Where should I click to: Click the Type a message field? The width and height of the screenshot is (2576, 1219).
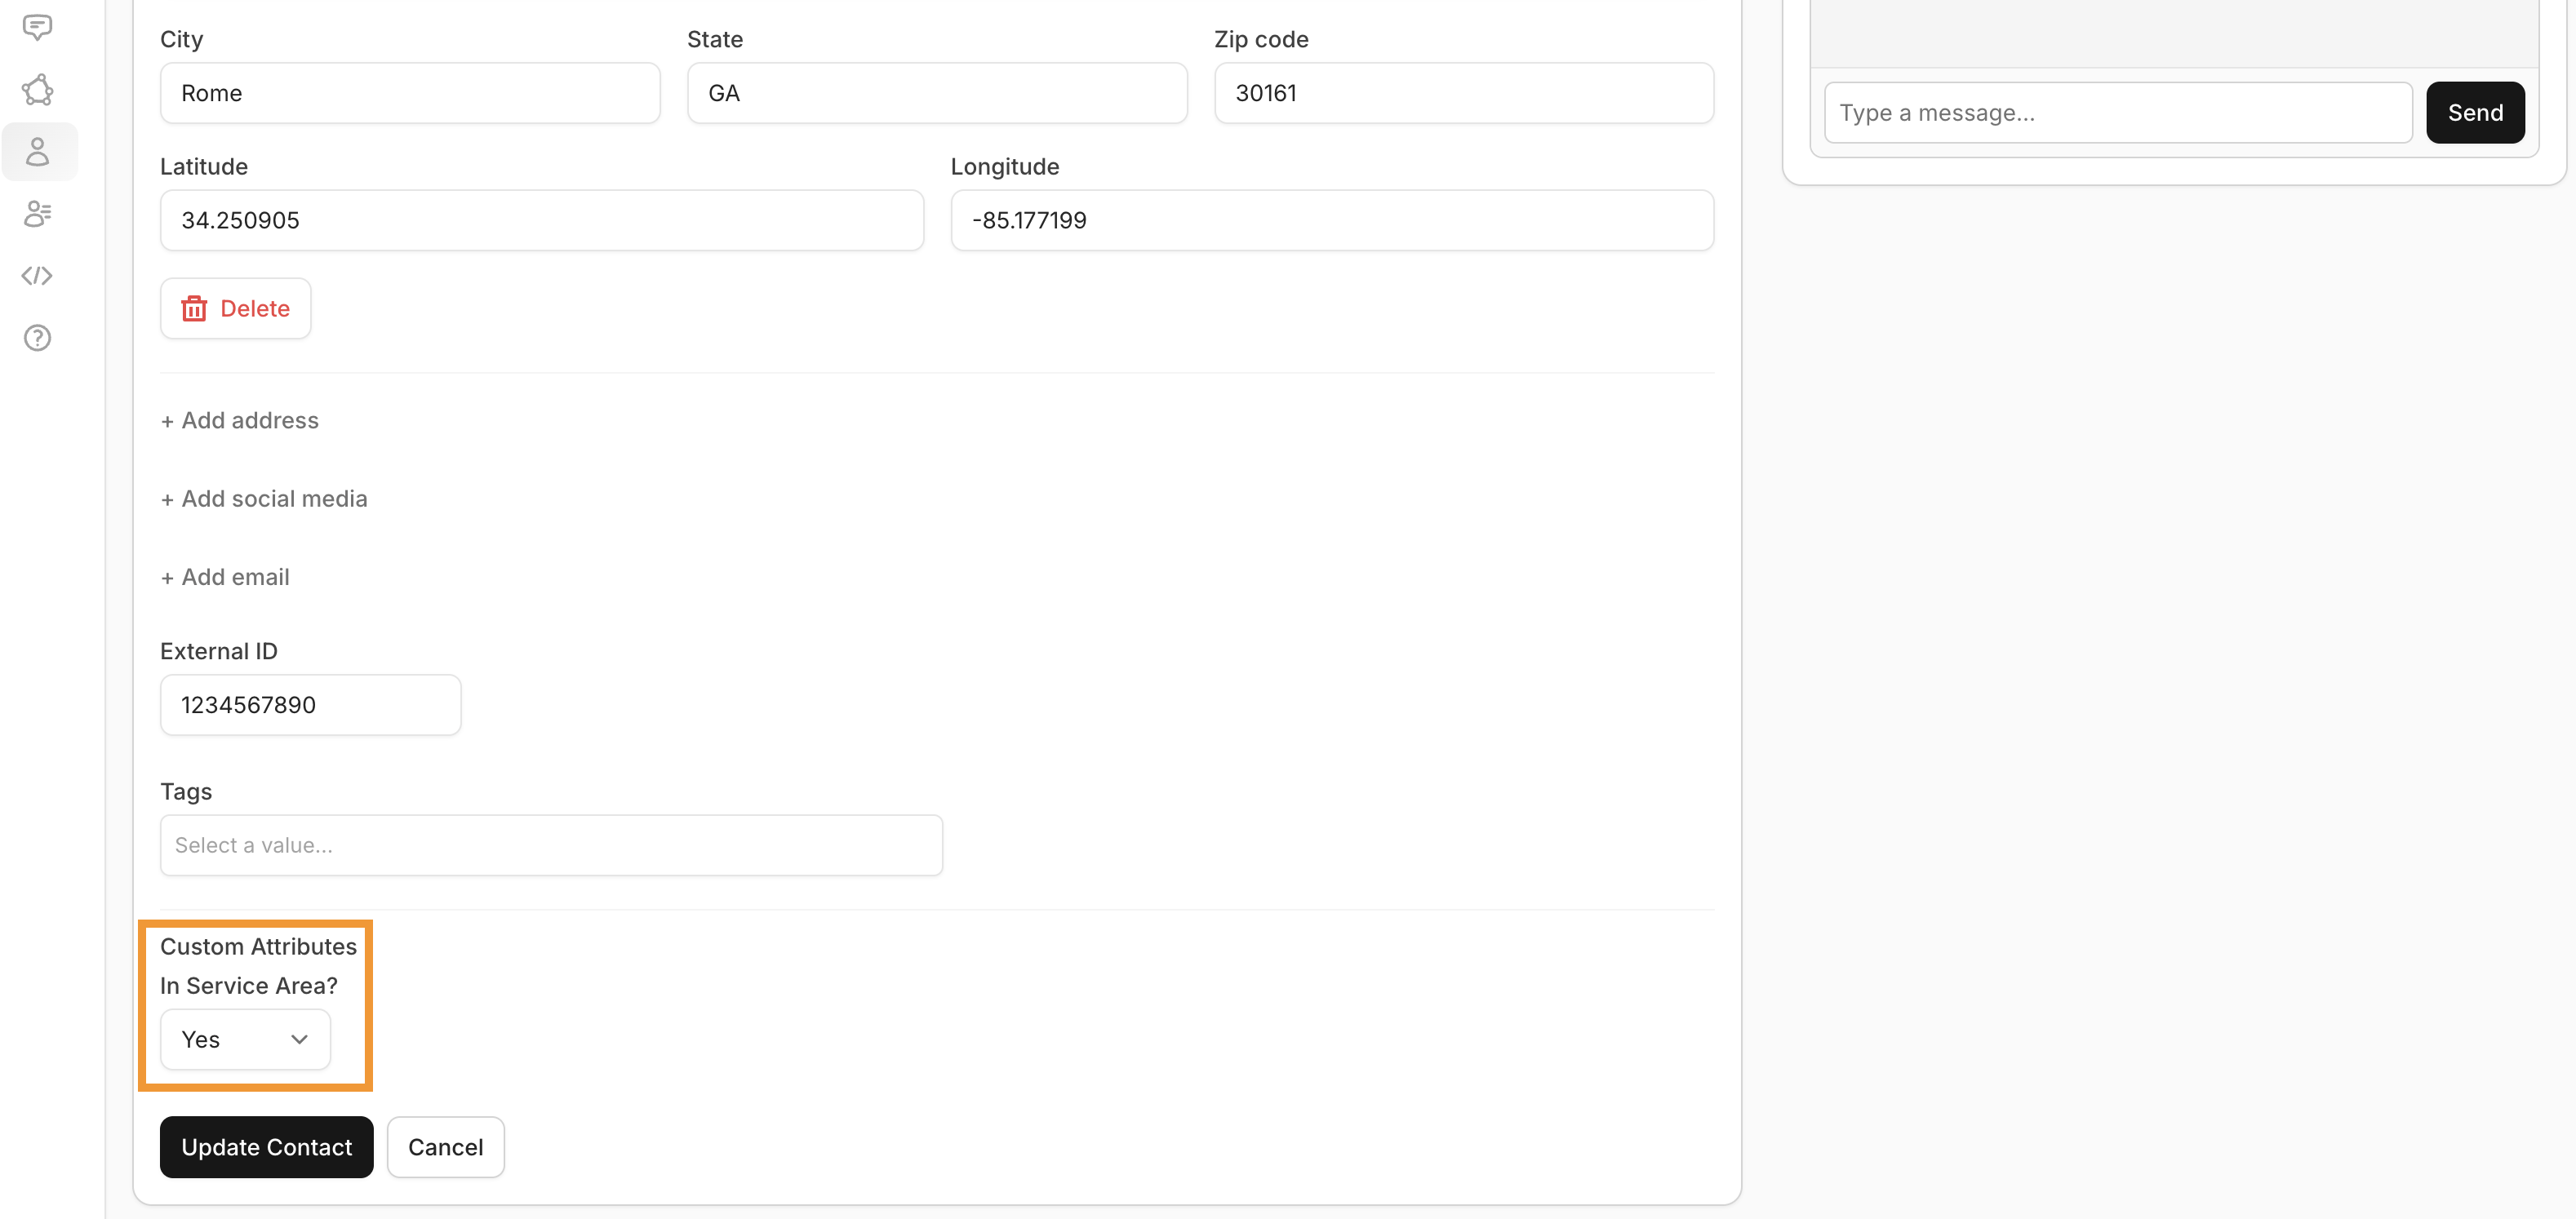pos(2118,112)
